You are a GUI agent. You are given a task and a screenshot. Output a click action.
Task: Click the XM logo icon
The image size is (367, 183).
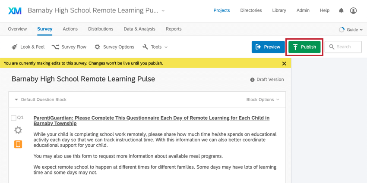click(x=15, y=11)
